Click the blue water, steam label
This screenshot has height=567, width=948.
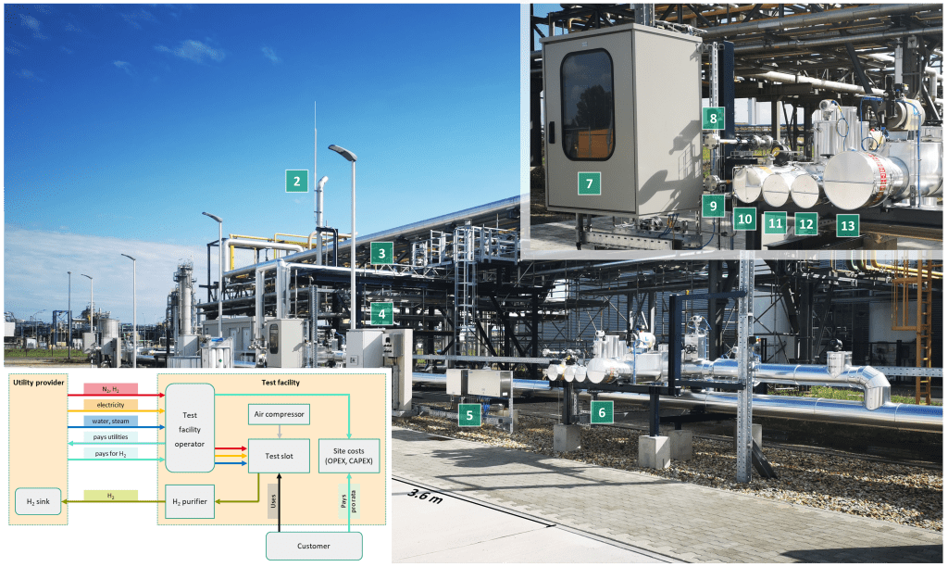pyautogui.click(x=111, y=421)
